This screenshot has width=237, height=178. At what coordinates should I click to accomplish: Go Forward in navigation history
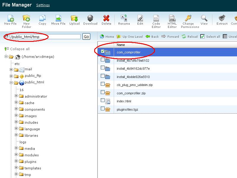170,36
